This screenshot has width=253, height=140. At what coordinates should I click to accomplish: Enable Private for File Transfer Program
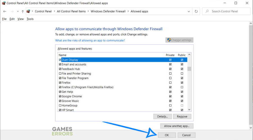pos(170,78)
